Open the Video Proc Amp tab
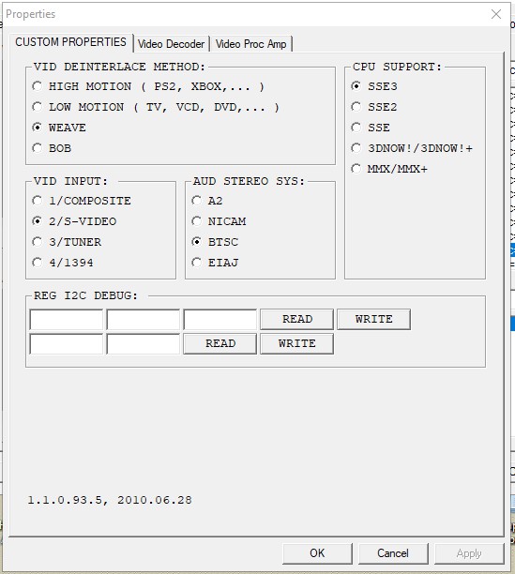The height and width of the screenshot is (574, 515). pos(250,44)
